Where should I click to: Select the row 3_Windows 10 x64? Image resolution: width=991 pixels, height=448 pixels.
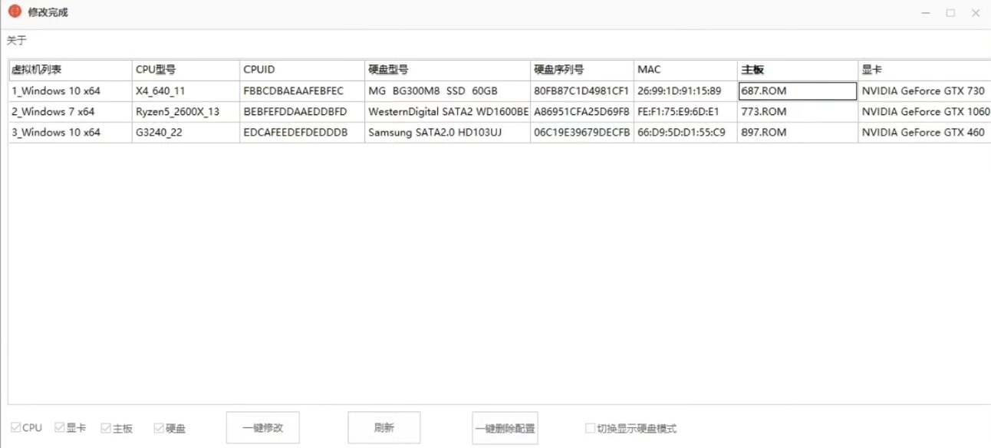[x=70, y=132]
